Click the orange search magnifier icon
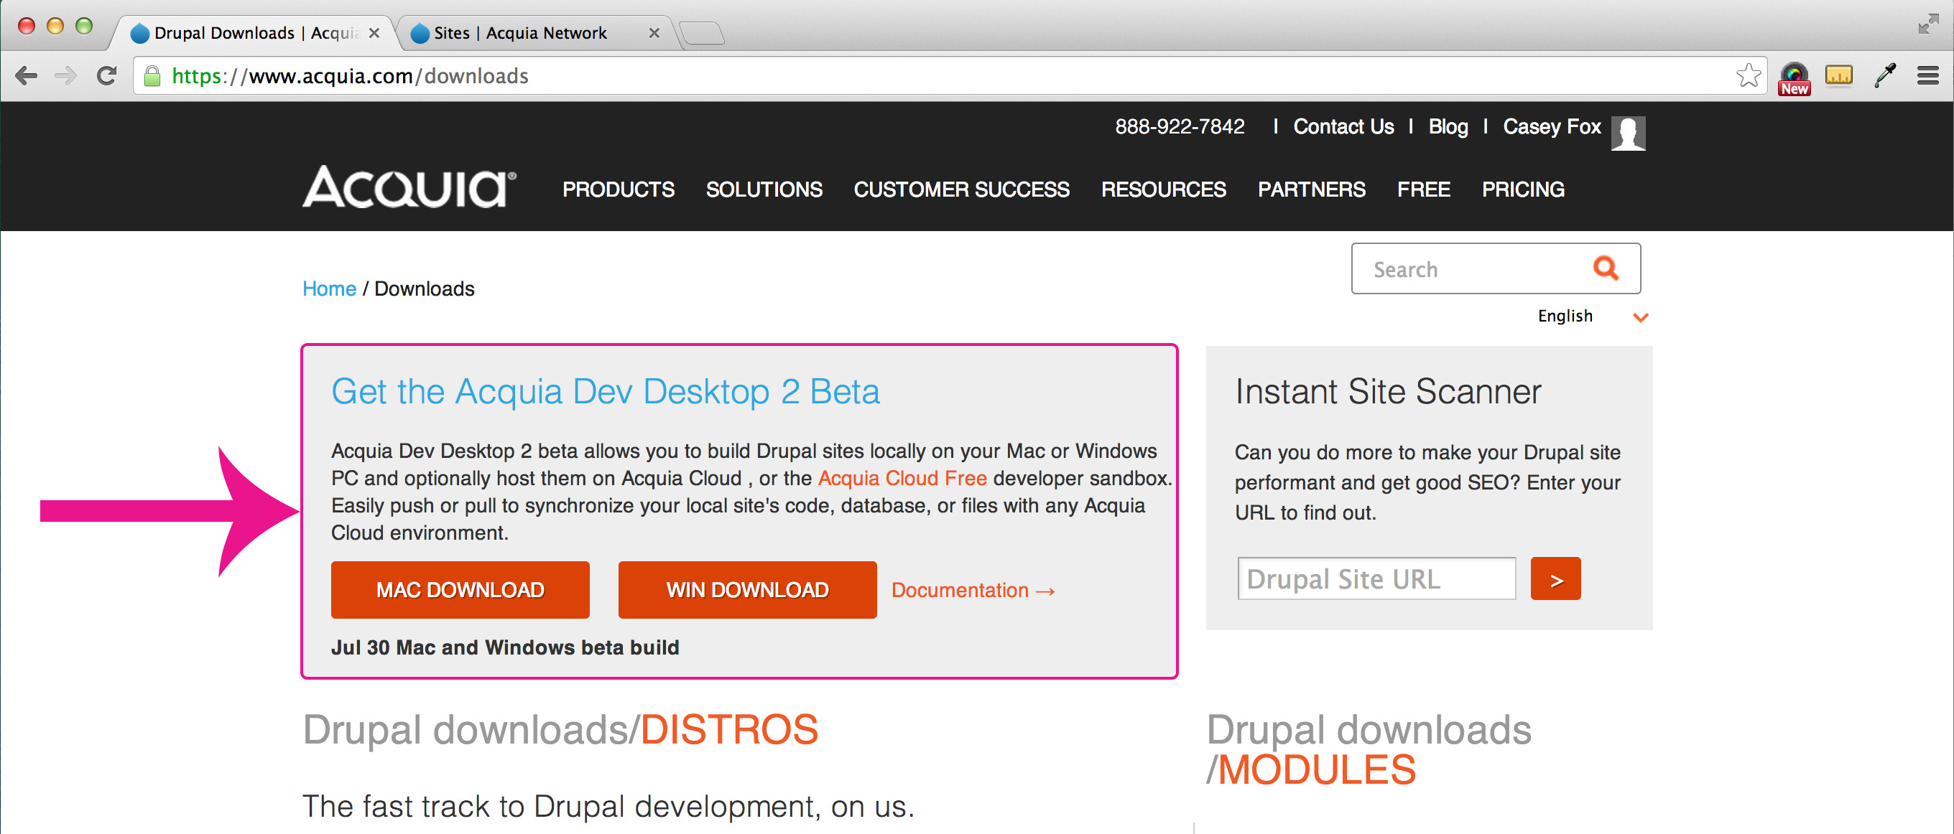 (x=1605, y=268)
